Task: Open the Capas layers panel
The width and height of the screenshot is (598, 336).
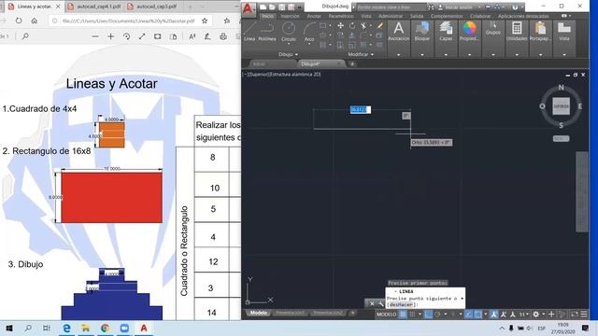Action: [x=446, y=31]
